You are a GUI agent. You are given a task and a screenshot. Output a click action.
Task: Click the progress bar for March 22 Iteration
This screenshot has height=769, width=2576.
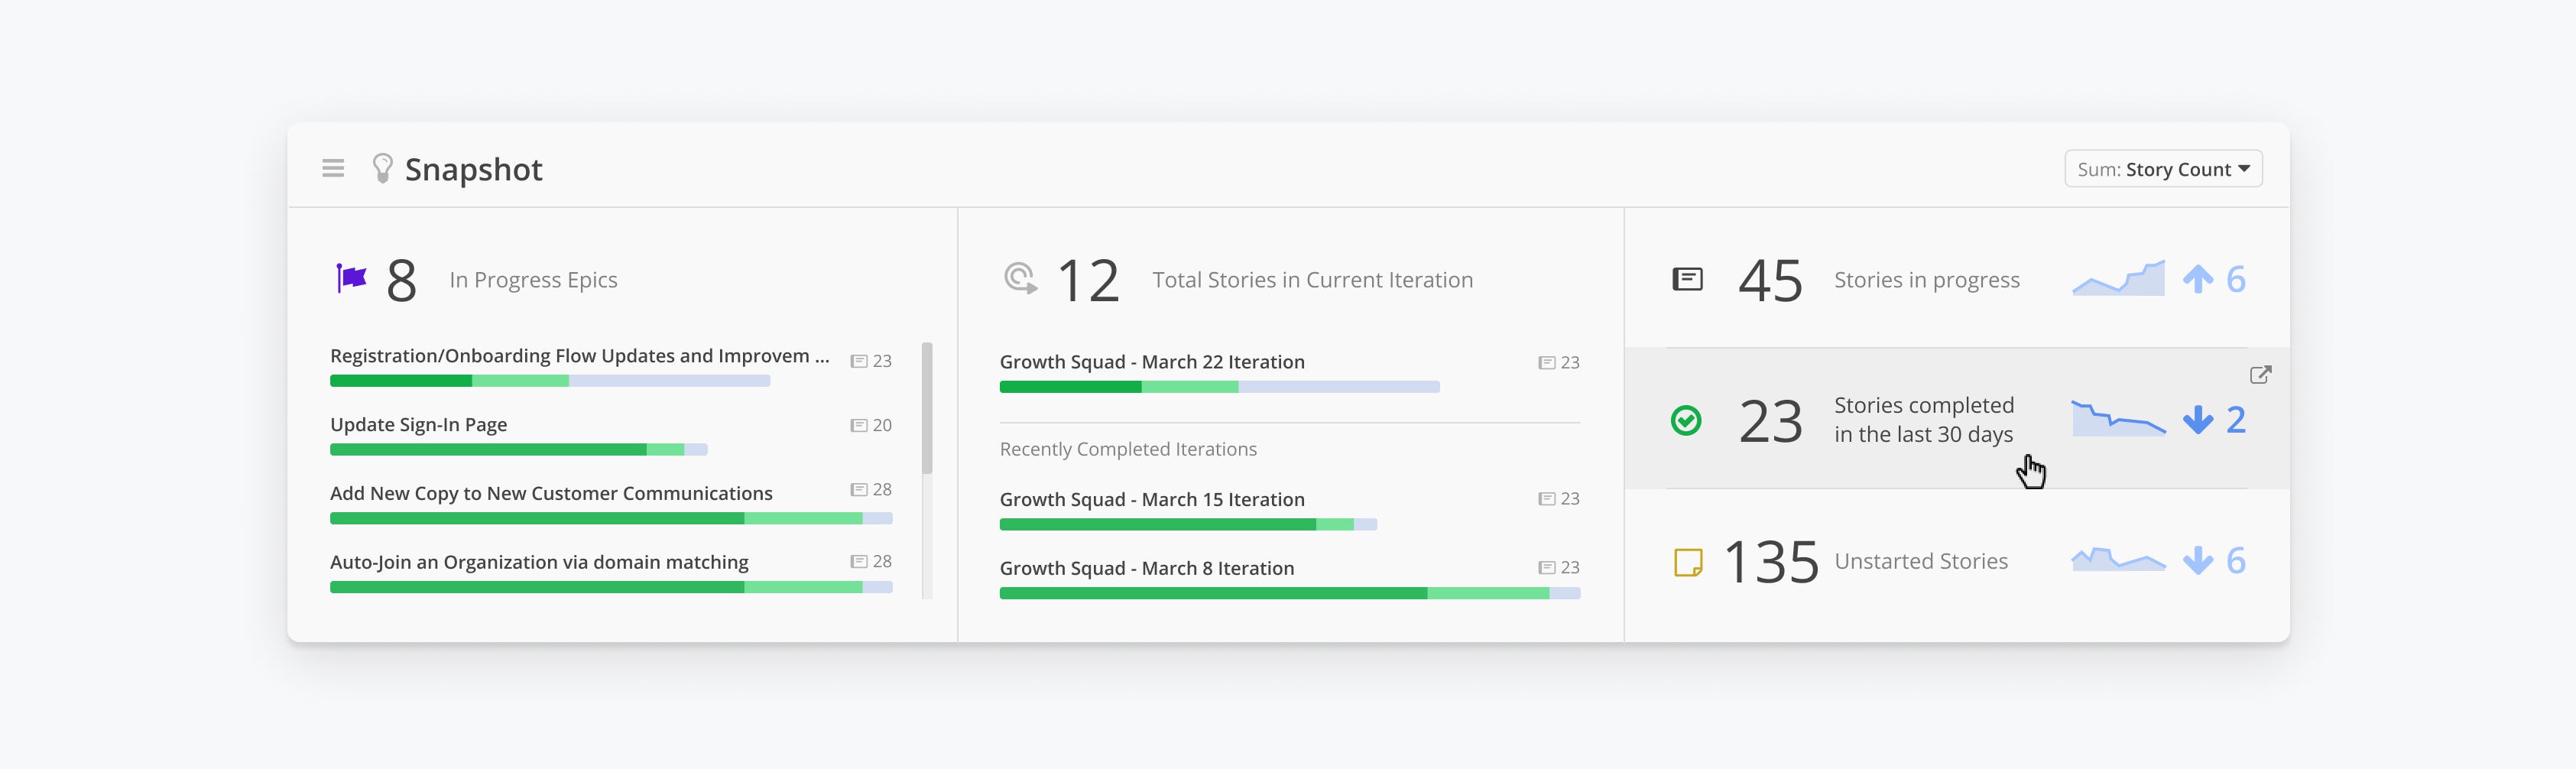pos(1219,387)
